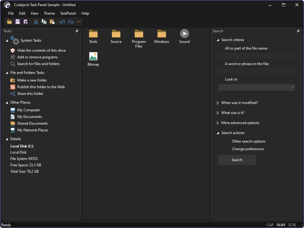
Task: Open the Theme menu
Action: pos(49,13)
